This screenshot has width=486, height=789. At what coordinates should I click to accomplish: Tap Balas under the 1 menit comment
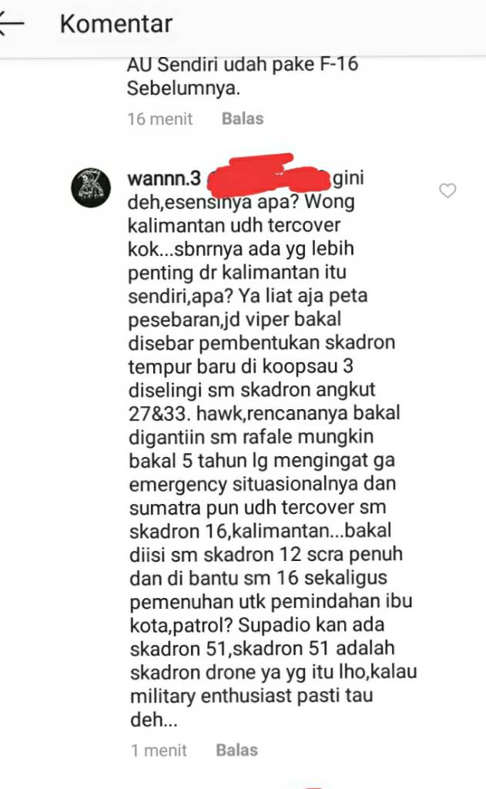pos(237,750)
